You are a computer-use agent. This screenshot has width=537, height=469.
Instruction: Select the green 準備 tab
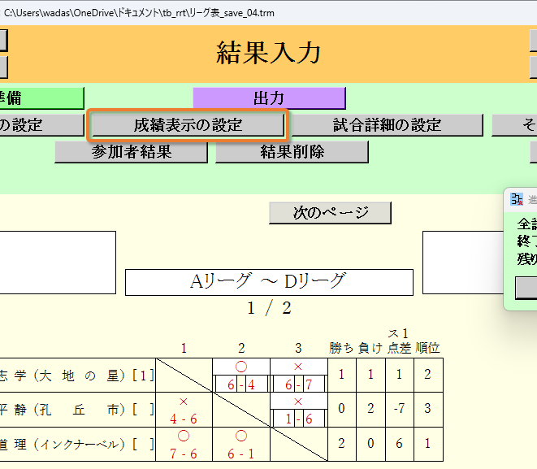coord(41,98)
